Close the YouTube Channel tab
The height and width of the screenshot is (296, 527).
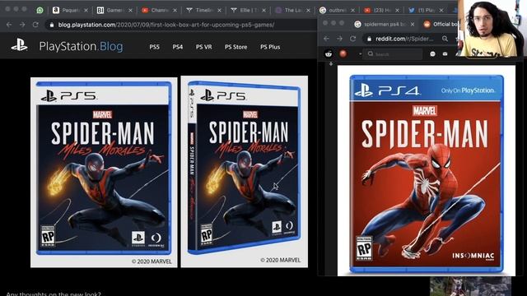pos(175,11)
